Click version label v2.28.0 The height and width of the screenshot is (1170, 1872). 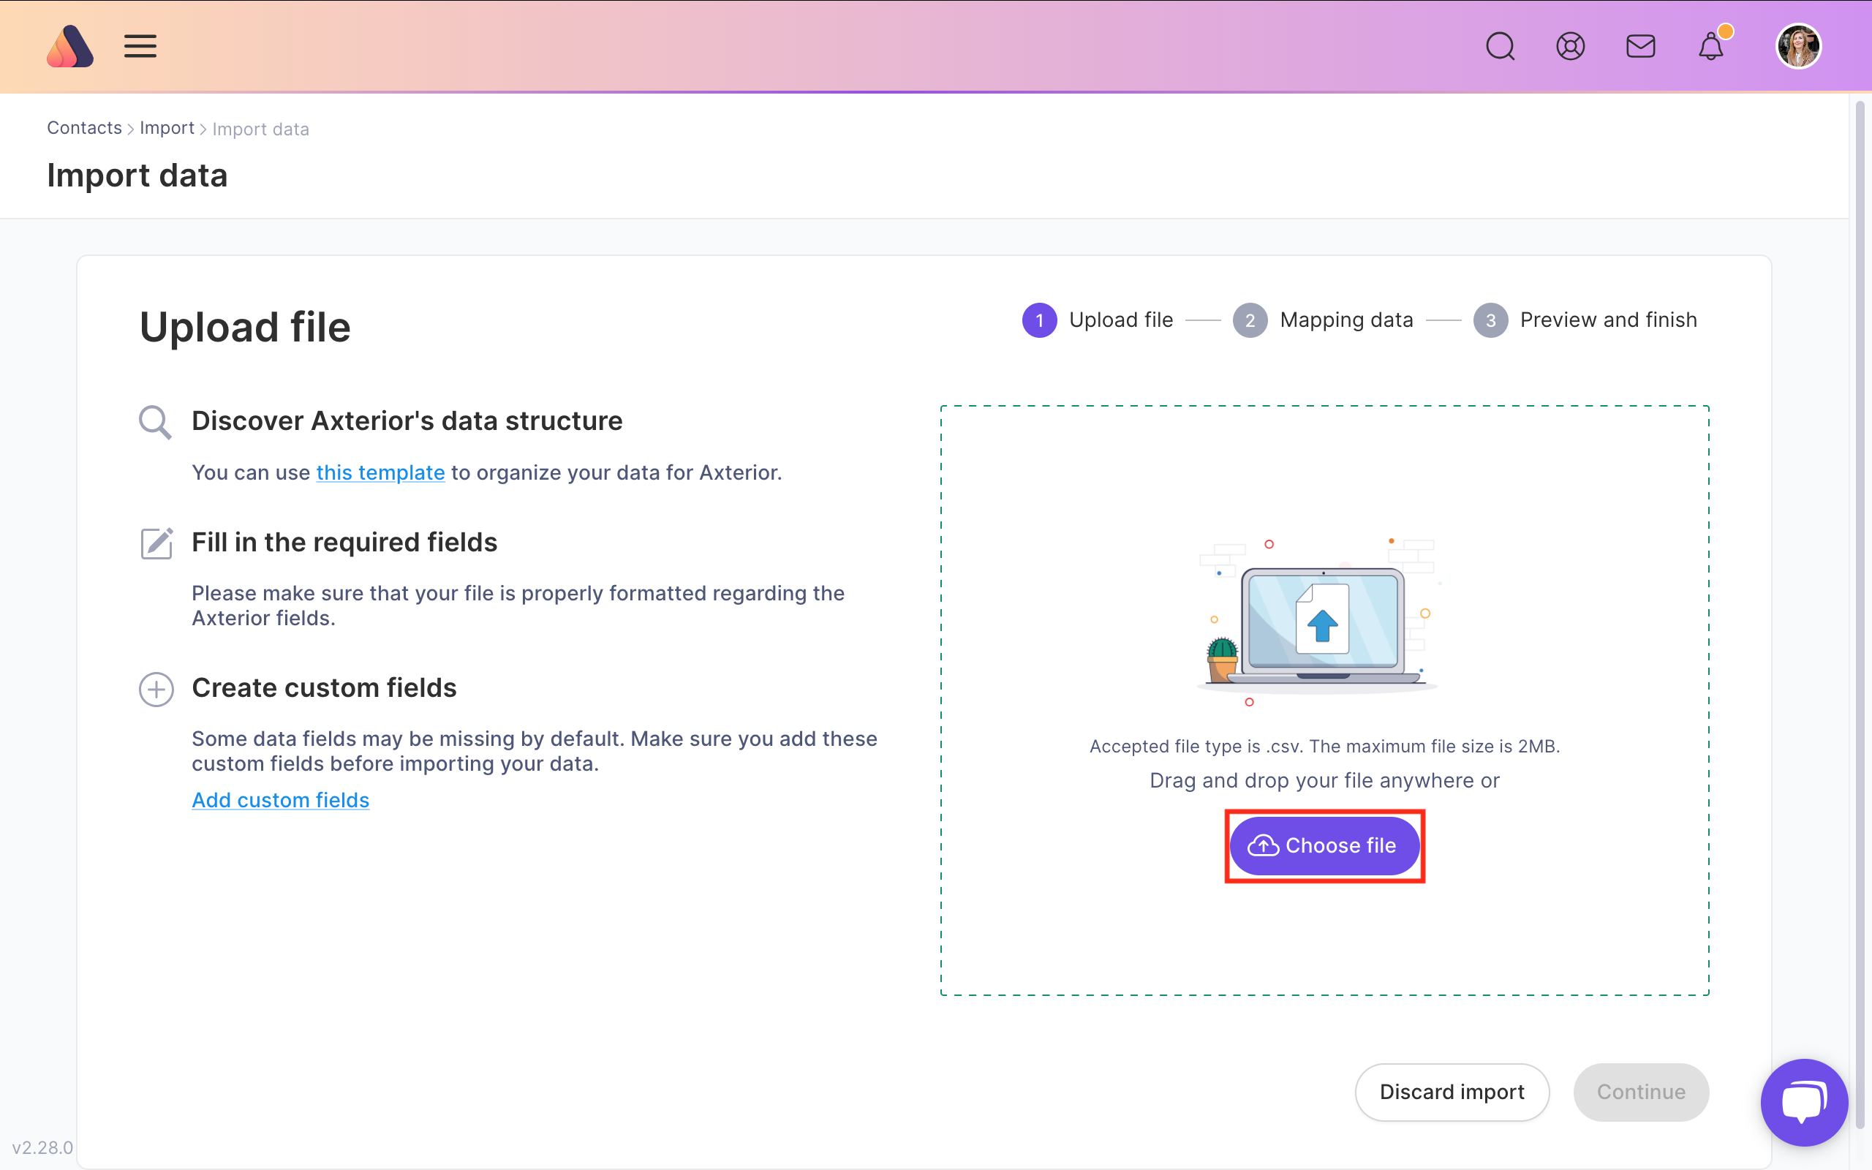(42, 1147)
